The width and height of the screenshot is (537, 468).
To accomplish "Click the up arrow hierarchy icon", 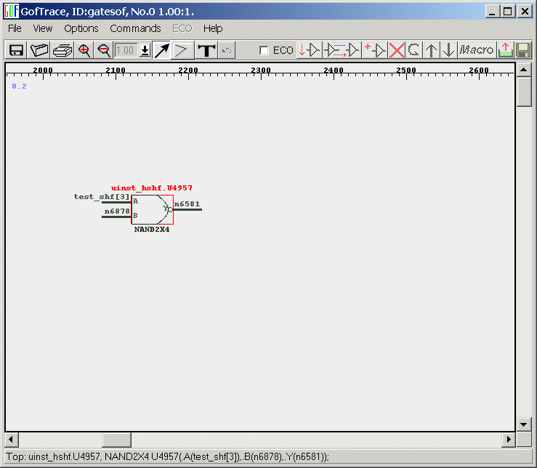I will pos(432,50).
